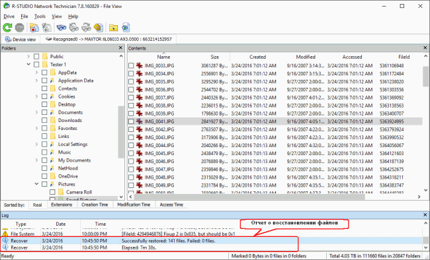Switch to the Creation Time sort tab
430x260 pixels.
95,205
